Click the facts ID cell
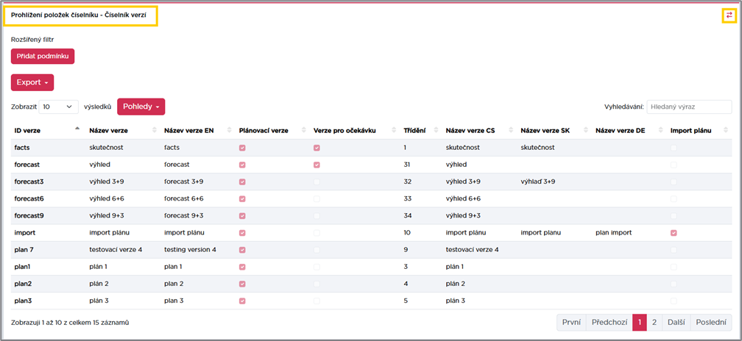The width and height of the screenshot is (742, 341). coord(49,148)
